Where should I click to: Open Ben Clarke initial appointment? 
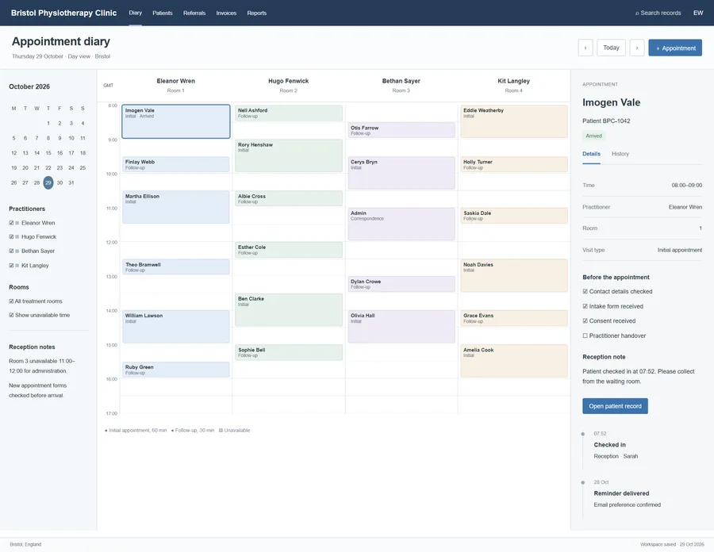pyautogui.click(x=289, y=310)
